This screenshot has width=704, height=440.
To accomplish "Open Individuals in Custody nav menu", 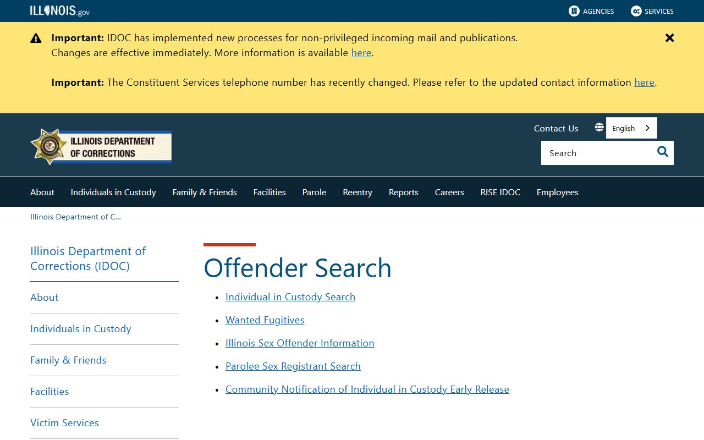I will (x=113, y=192).
